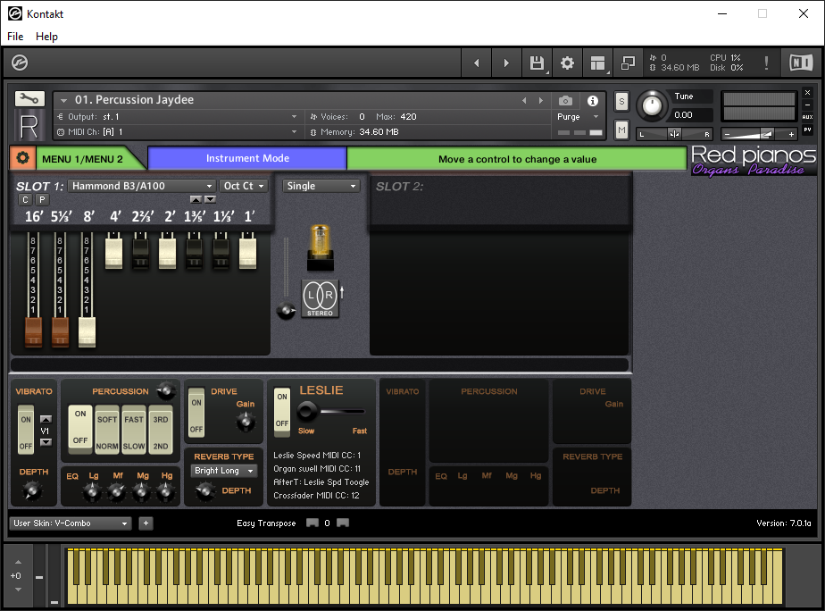The width and height of the screenshot is (825, 611).
Task: Open User Skin V-Combo dropdown
Action: [71, 523]
